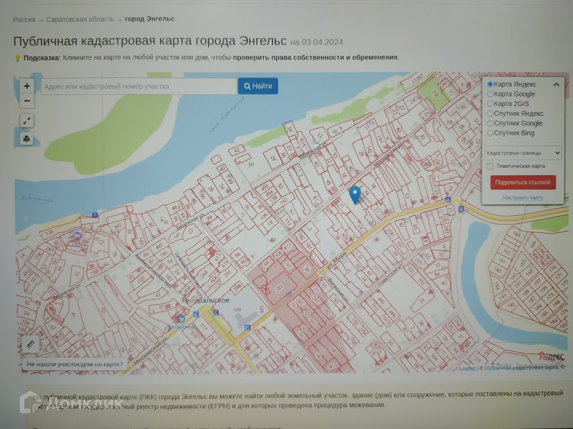Click Россия breadcrumb link
The image size is (573, 429).
point(24,20)
